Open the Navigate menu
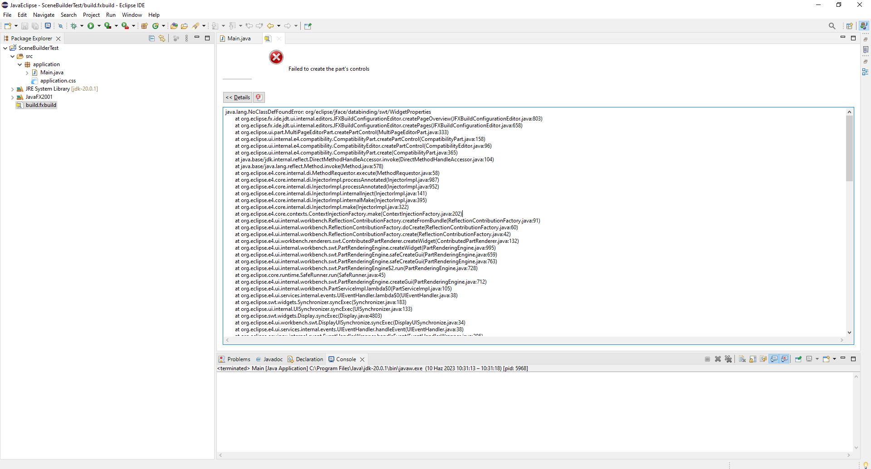 [44, 15]
